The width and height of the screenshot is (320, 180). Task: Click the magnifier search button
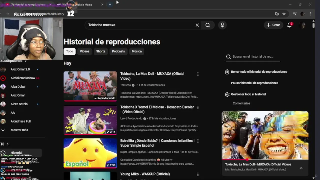click(x=208, y=25)
